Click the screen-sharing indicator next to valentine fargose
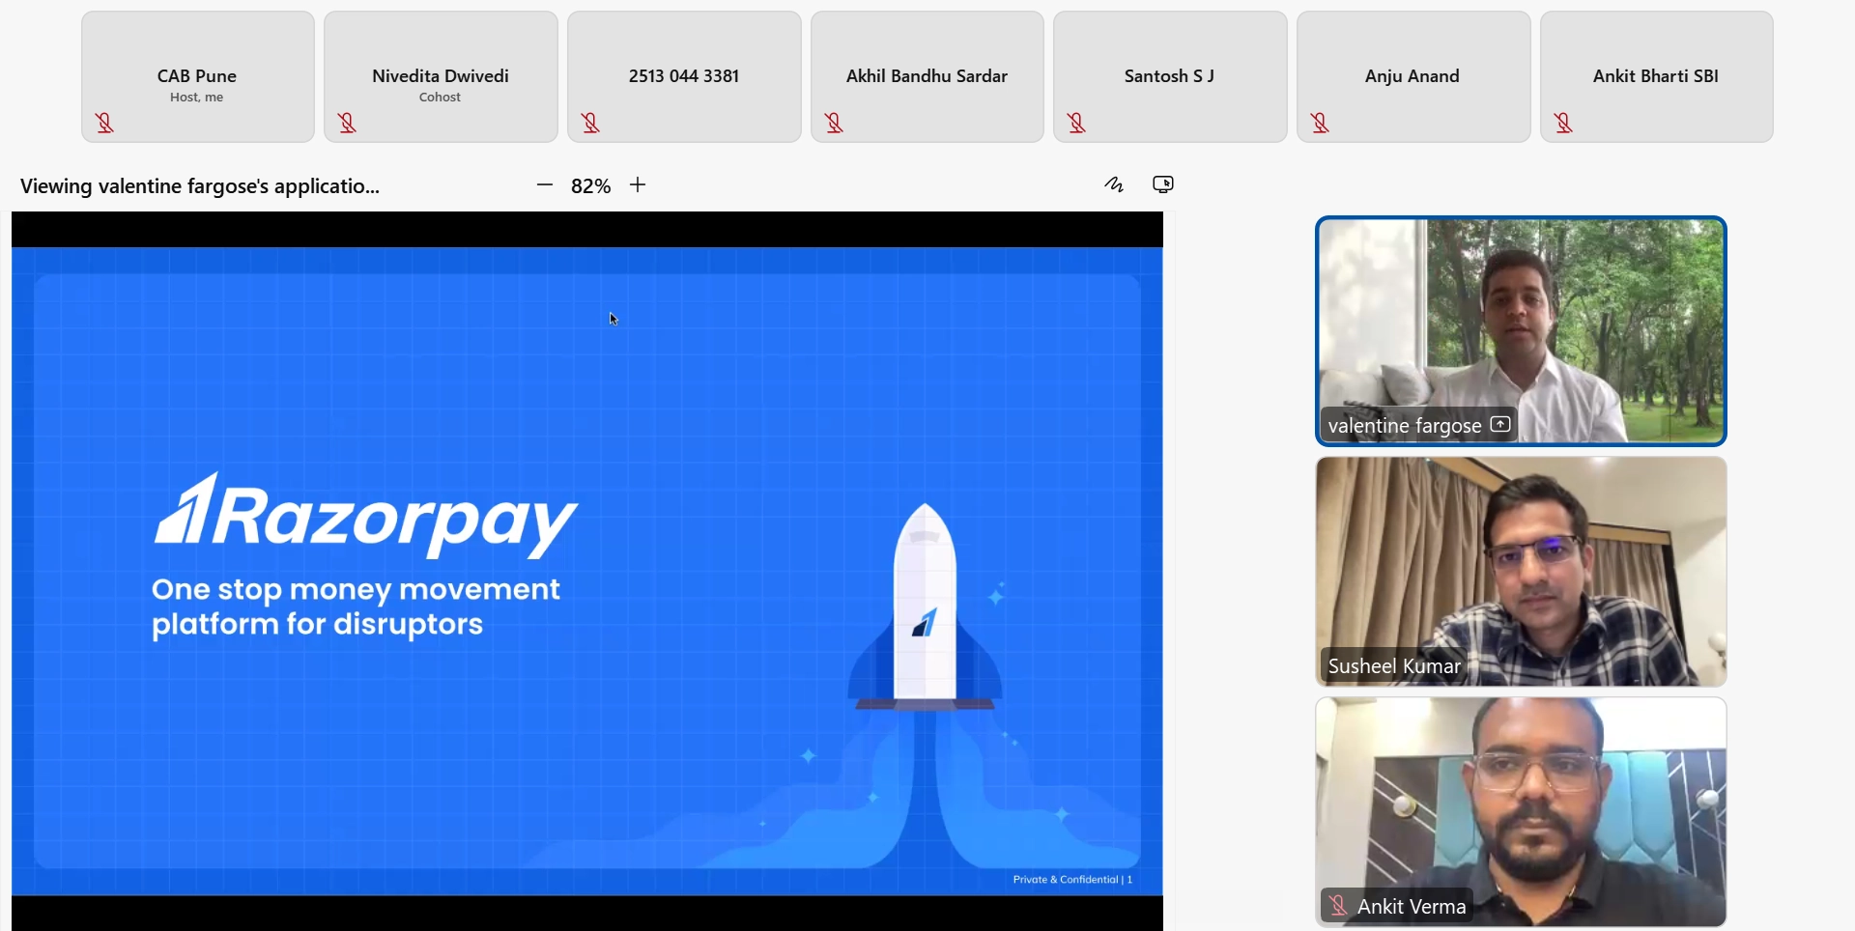 click(x=1500, y=424)
